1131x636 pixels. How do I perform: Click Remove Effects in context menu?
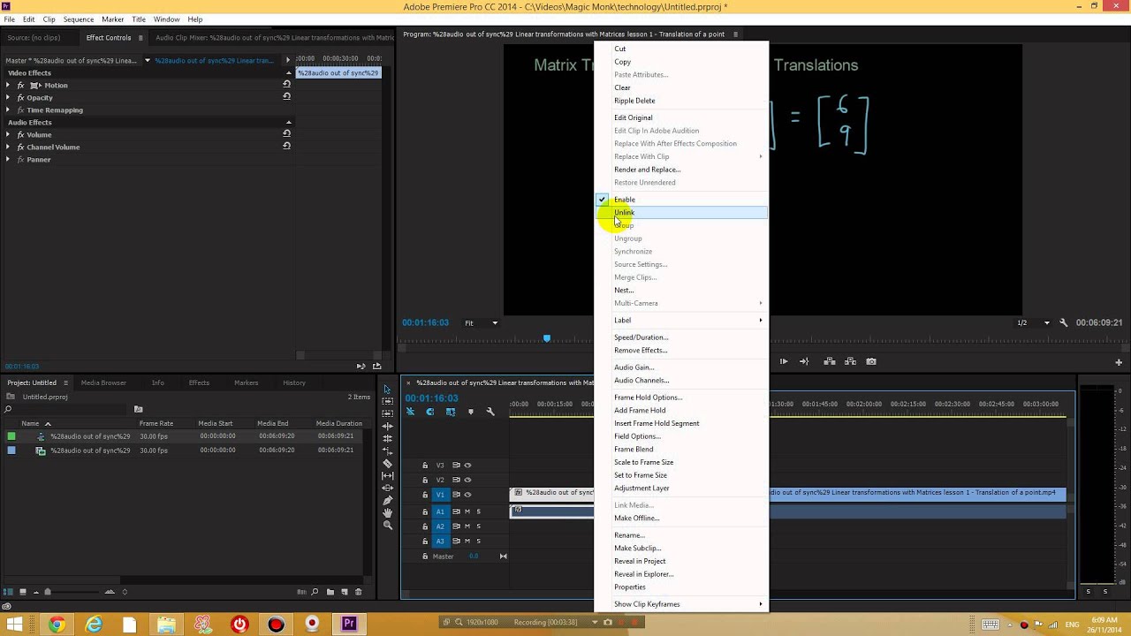(681, 350)
